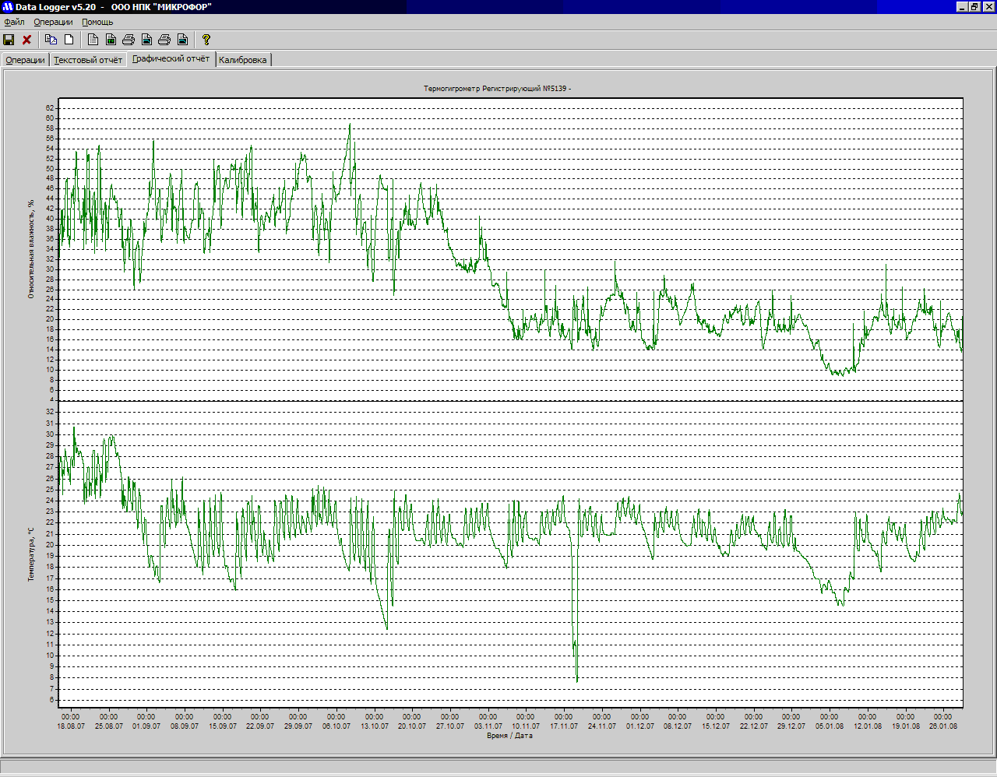Click printer icon right of green export icon

(129, 40)
